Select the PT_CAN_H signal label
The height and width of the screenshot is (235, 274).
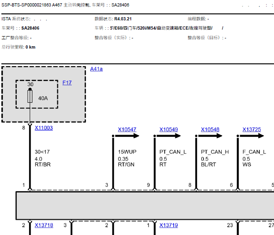click(x=215, y=152)
